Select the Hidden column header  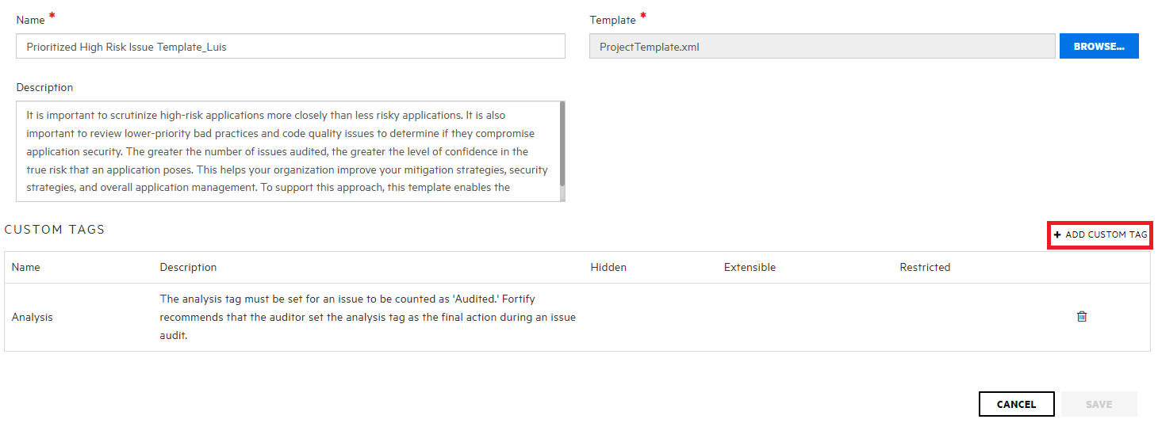[608, 267]
